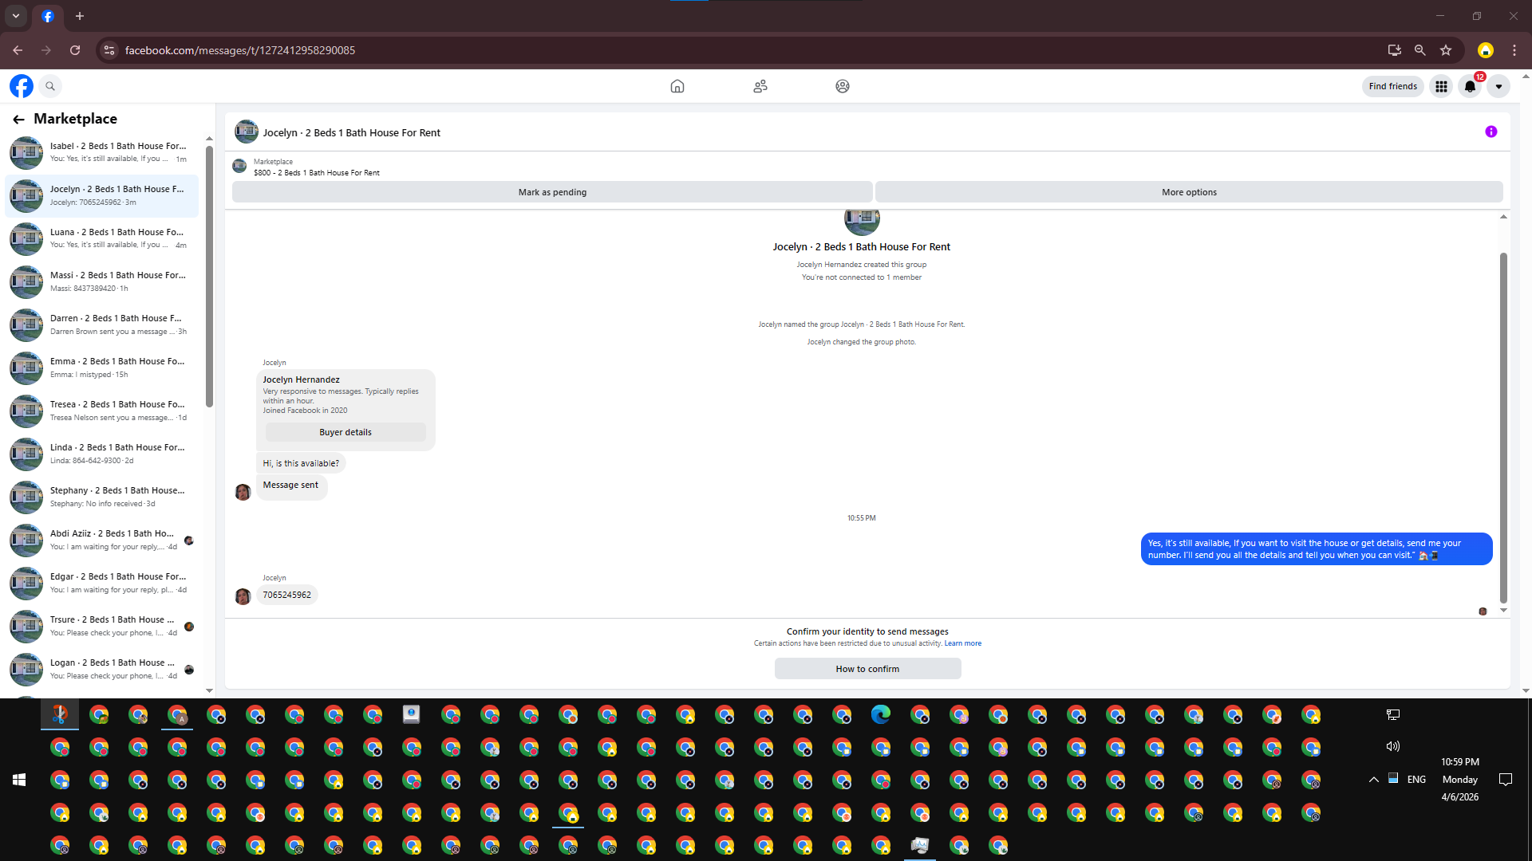
Task: Open Microsoft Edge from the taskbar
Action: click(x=881, y=714)
